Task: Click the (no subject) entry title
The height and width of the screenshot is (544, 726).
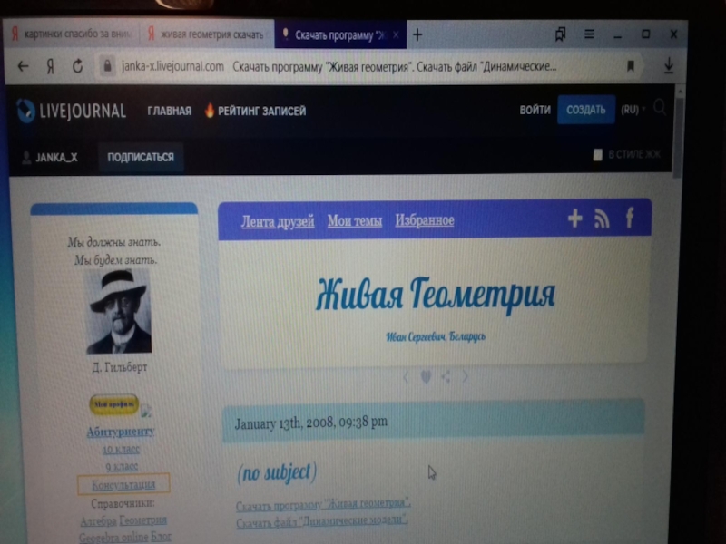Action: [277, 472]
